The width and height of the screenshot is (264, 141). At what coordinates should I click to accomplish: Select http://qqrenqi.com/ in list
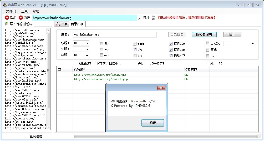(20, 68)
